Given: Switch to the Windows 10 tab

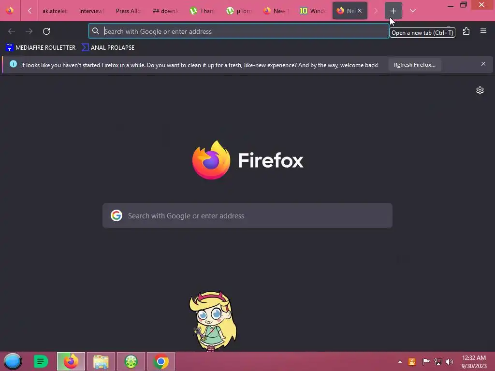Looking at the screenshot, I should [313, 11].
